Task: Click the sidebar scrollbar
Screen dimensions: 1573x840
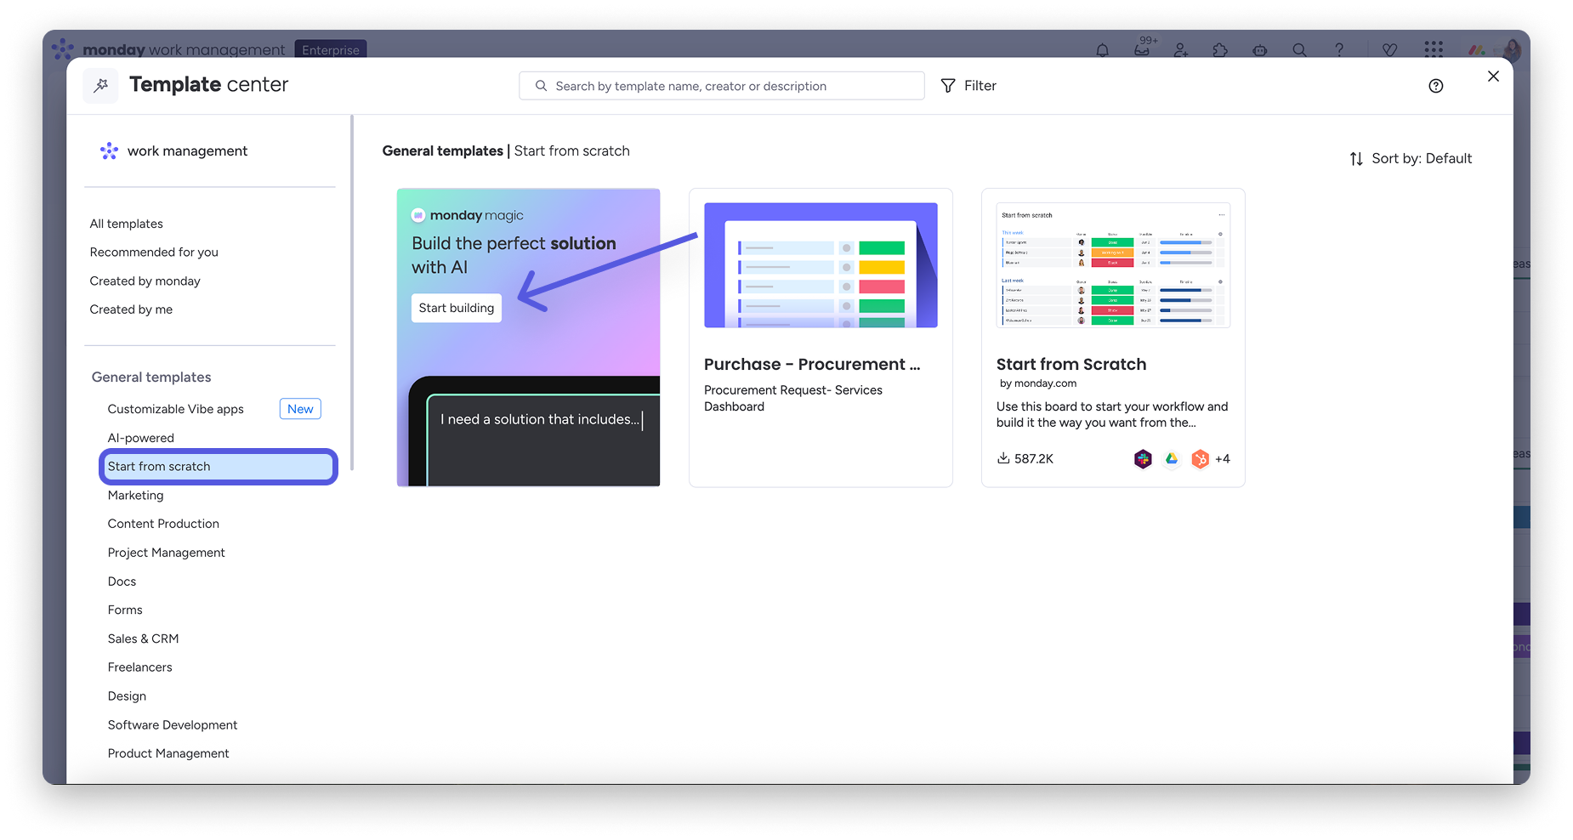Action: point(352,292)
